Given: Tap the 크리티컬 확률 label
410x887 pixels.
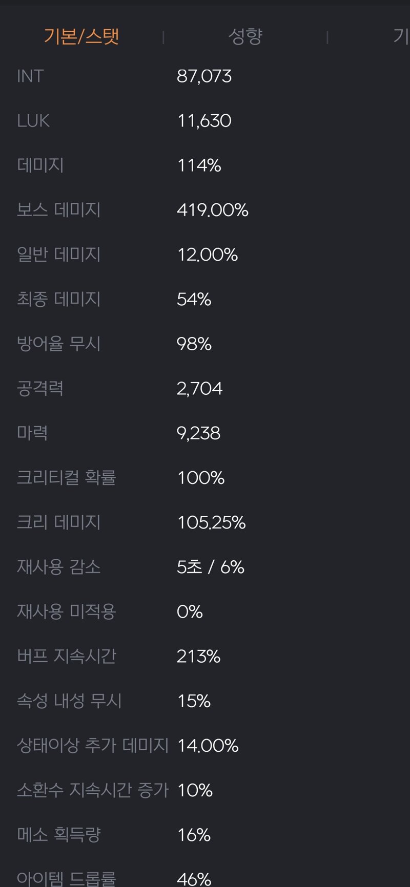Looking at the screenshot, I should (x=67, y=478).
